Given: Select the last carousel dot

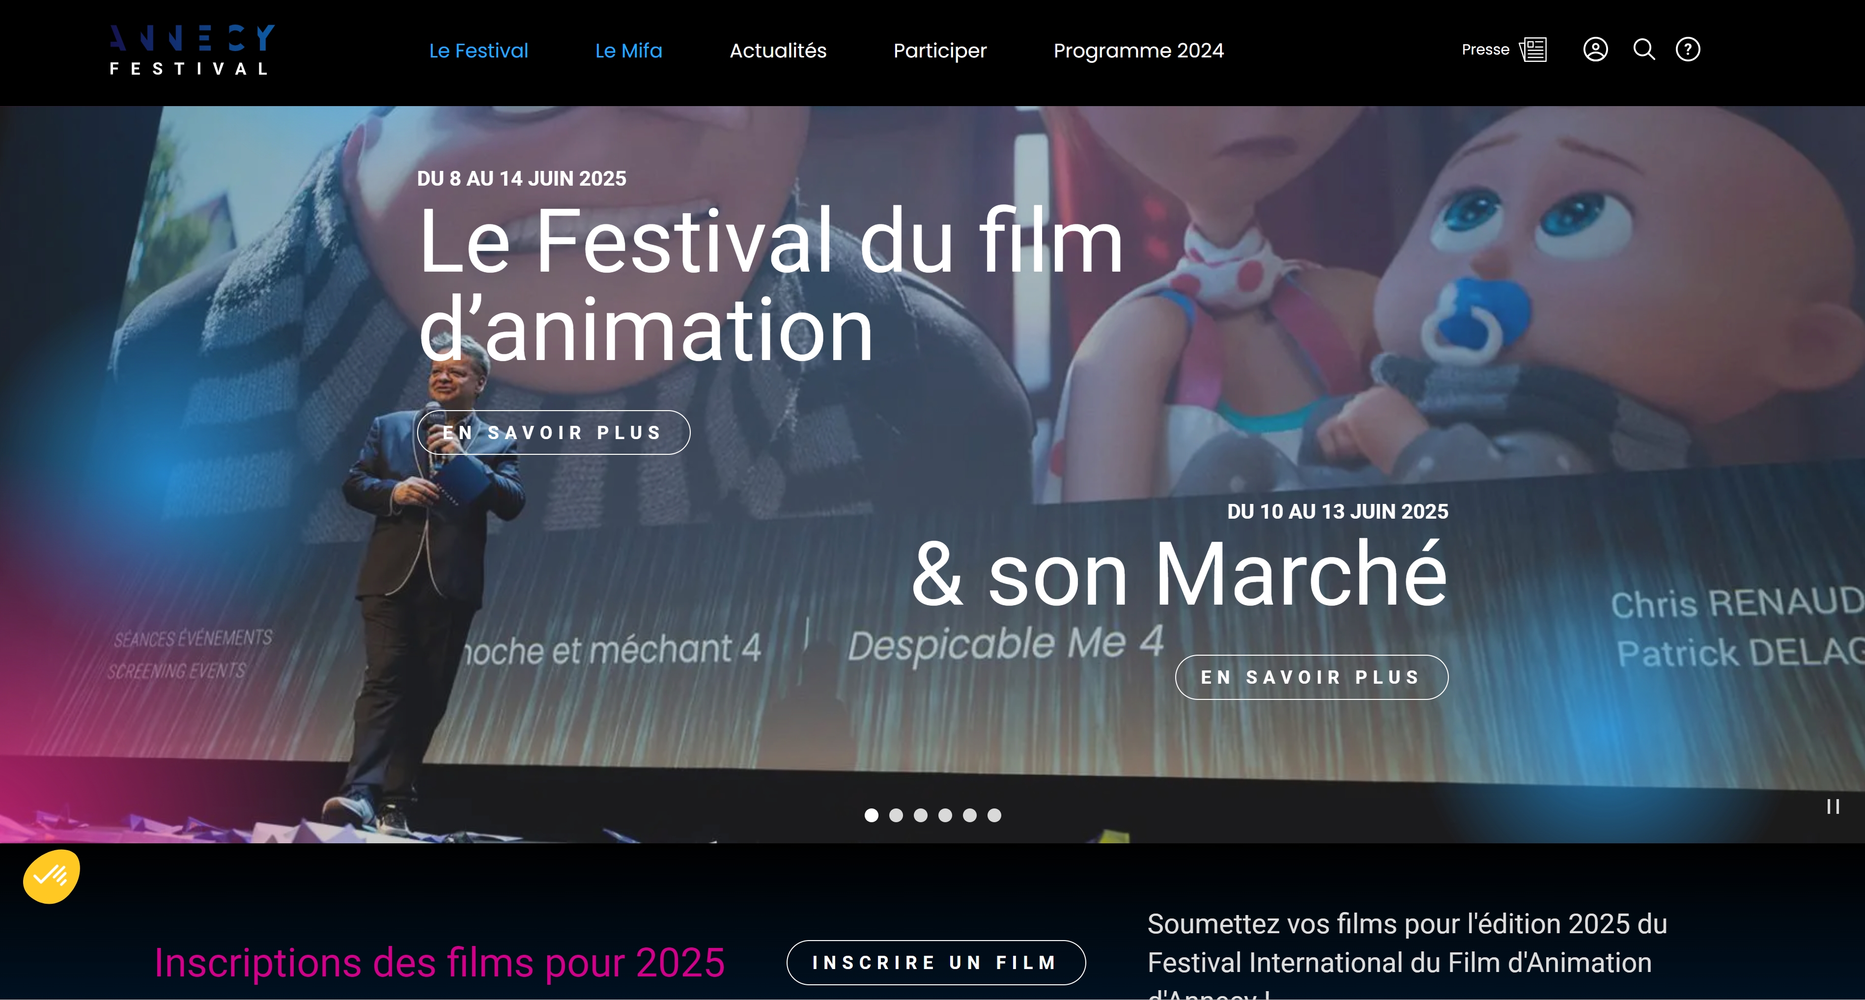Looking at the screenshot, I should [994, 815].
